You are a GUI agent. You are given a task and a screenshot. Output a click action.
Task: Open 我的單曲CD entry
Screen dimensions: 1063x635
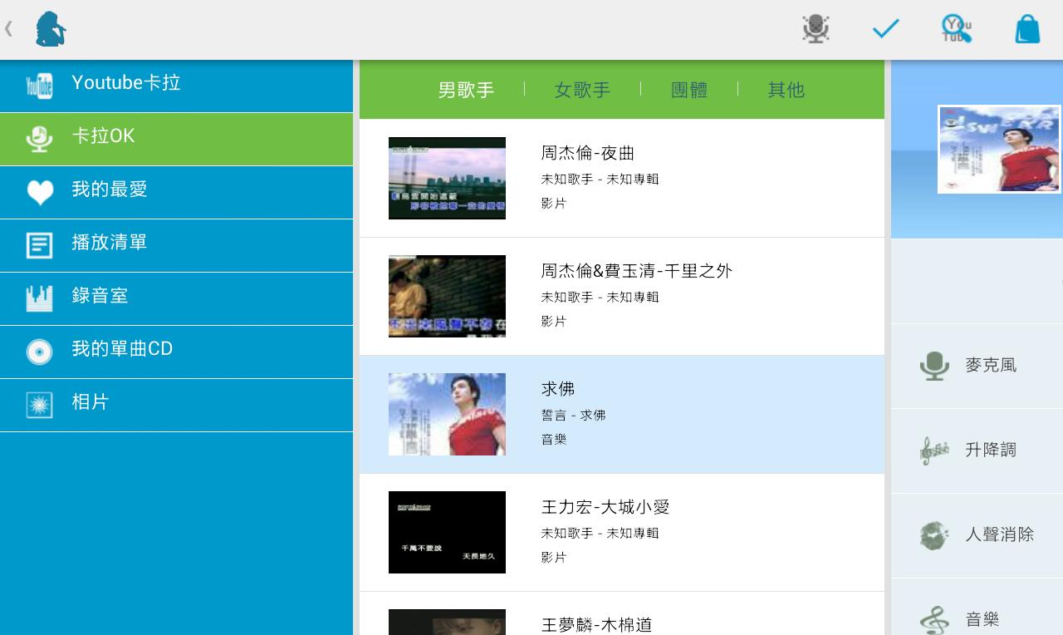176,352
